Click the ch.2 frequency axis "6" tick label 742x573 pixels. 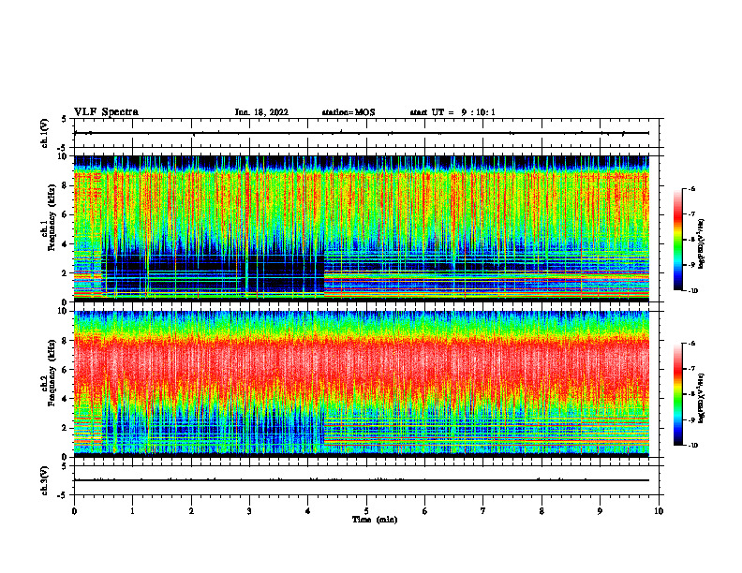click(x=65, y=370)
